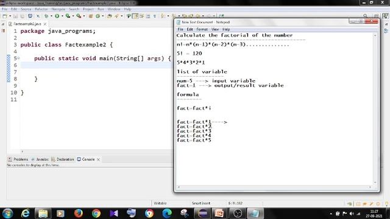
Task: Click the Notepad vertical scrollbar up arrow
Action: click(x=375, y=36)
